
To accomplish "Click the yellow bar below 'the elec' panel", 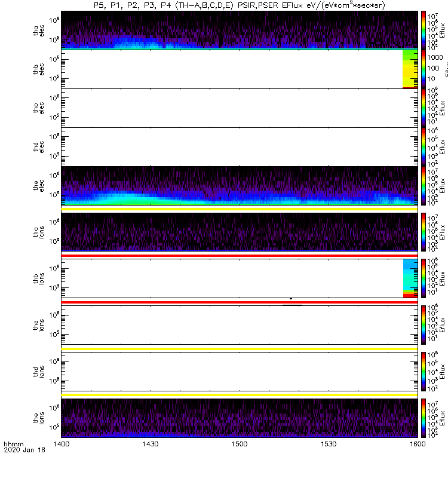I will [240, 209].
